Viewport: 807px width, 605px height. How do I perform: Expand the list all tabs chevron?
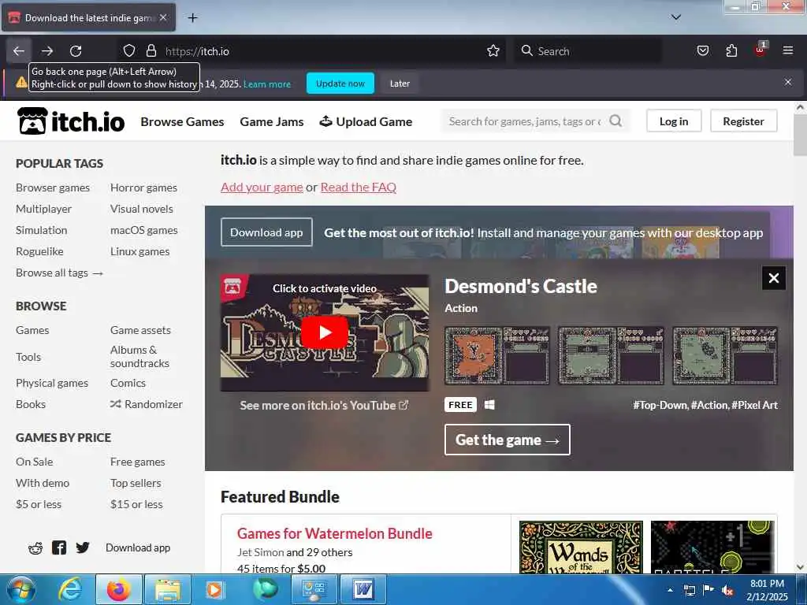coord(676,17)
